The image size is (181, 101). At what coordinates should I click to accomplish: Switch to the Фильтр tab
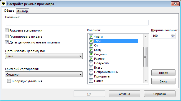(x=22, y=11)
